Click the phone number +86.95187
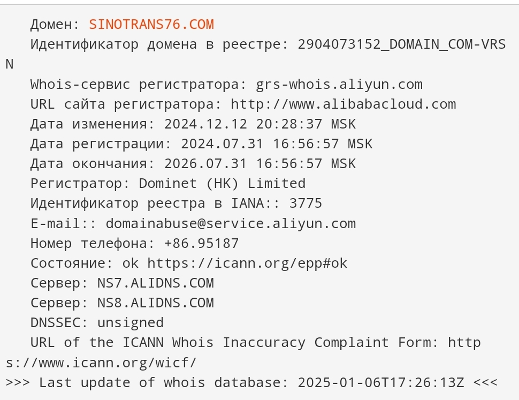519x400 pixels. (201, 244)
